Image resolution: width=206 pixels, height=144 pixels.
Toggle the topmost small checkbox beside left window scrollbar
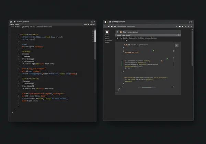93,31
